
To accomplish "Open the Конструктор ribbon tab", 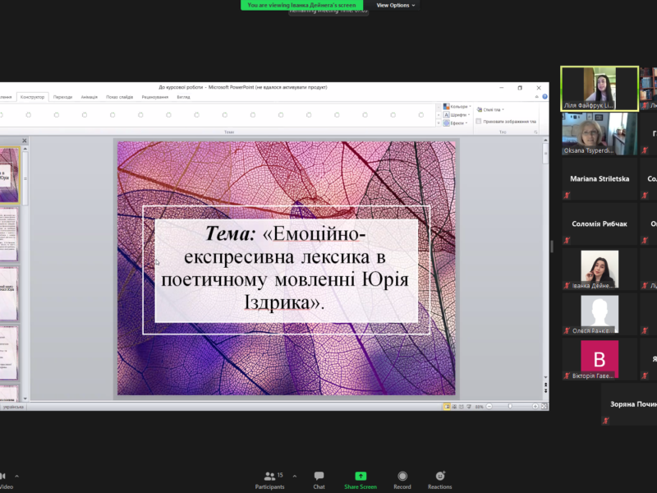I will pyautogui.click(x=32, y=97).
